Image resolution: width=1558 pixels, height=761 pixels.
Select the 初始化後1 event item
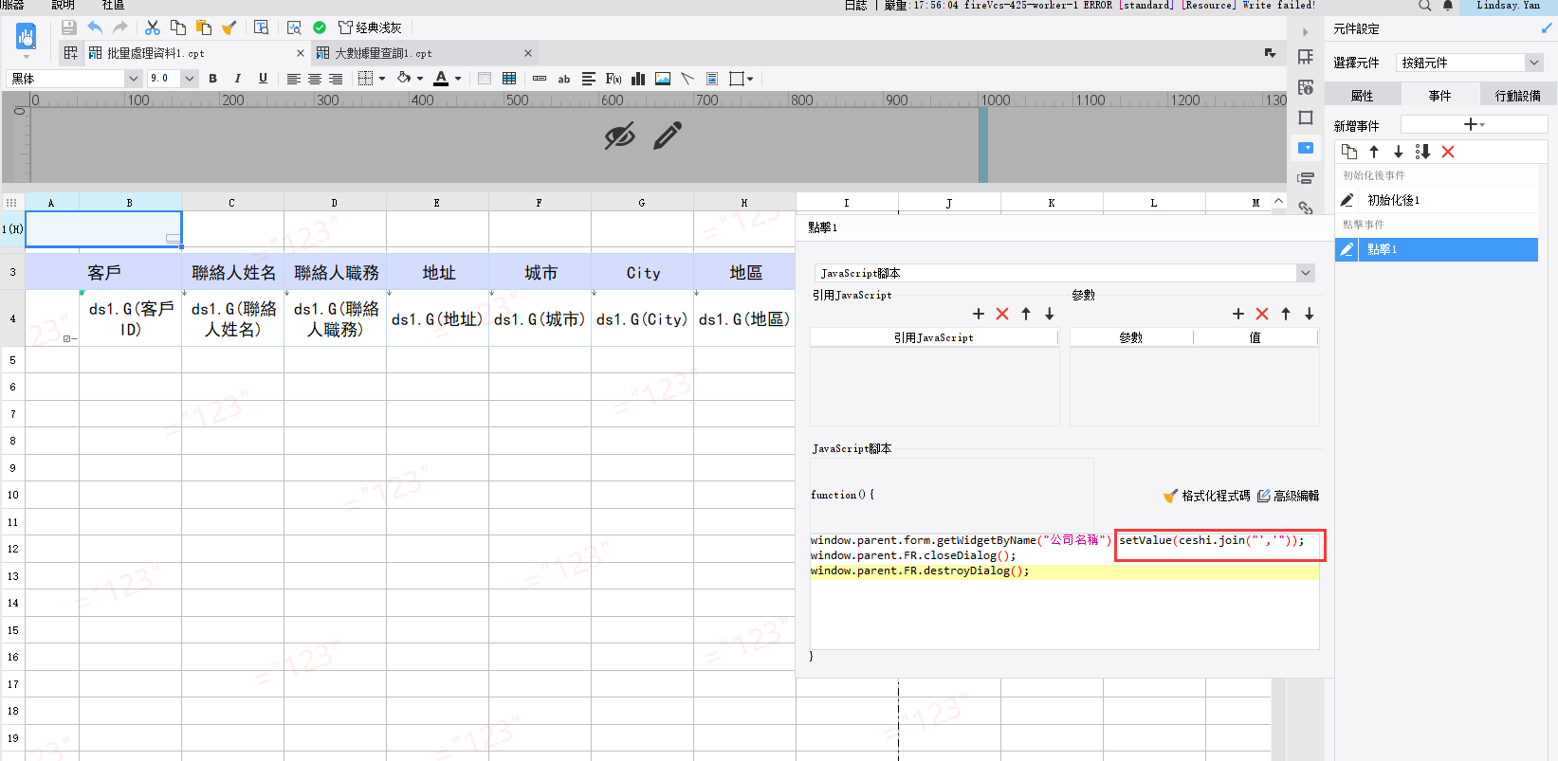coord(1437,200)
